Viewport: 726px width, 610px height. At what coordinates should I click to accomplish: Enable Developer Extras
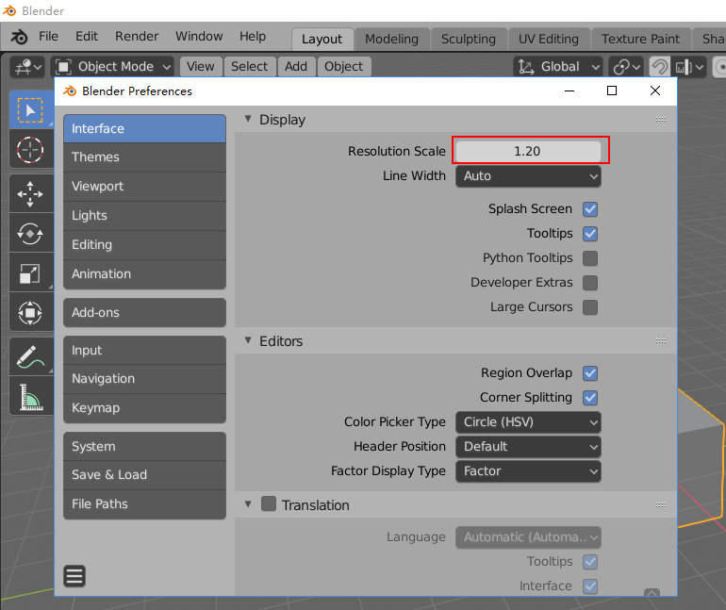tap(590, 283)
